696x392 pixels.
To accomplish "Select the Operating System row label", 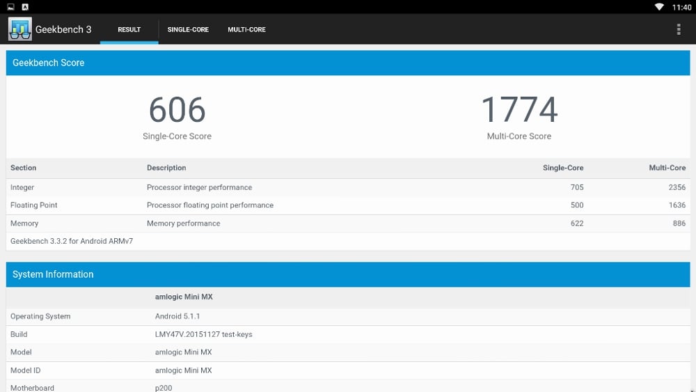I will coord(40,316).
